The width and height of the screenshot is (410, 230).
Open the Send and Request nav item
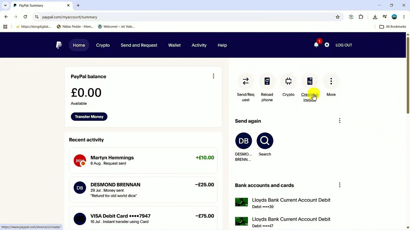point(139,45)
